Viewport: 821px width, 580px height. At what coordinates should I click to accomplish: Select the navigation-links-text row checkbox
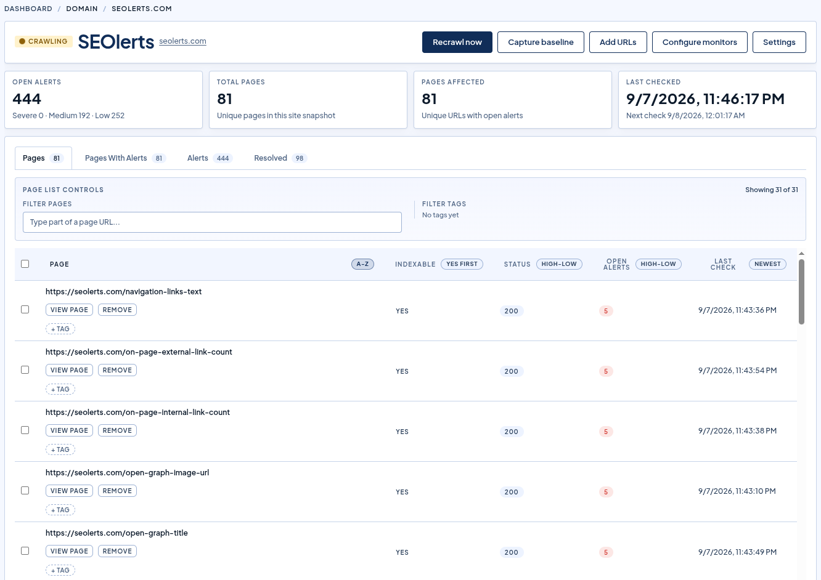click(25, 310)
